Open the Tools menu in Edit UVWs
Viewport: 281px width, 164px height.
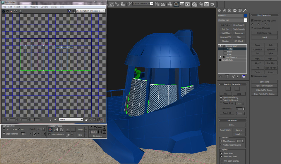tap(25, 7)
